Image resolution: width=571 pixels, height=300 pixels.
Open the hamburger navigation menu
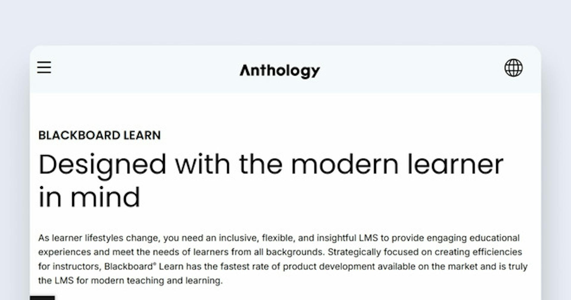pos(44,67)
